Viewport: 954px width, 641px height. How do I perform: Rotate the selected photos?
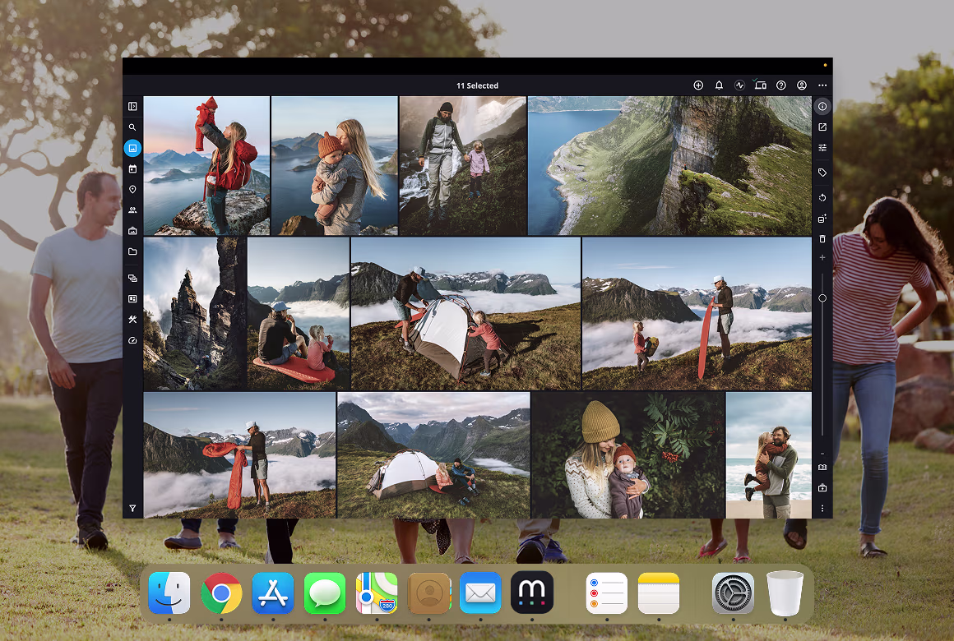click(822, 198)
